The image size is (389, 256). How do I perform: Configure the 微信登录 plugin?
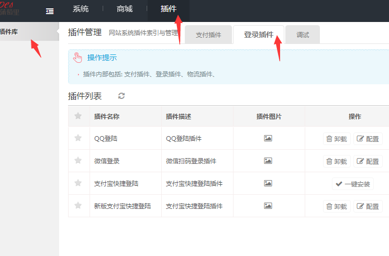tap(368, 161)
